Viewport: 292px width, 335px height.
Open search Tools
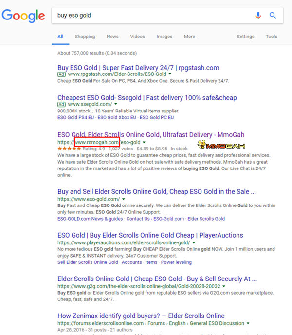[x=271, y=37]
